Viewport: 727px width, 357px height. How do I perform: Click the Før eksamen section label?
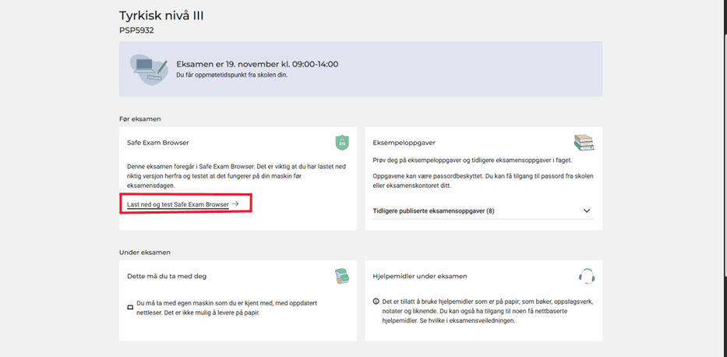140,118
